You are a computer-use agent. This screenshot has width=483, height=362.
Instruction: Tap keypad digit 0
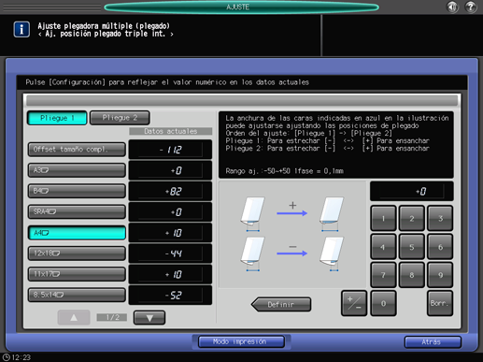click(x=383, y=303)
